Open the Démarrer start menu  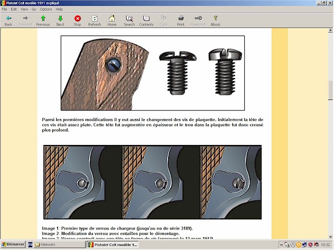pos(13,244)
